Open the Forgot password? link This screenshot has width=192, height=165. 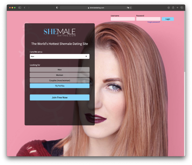pyautogui.click(x=154, y=22)
